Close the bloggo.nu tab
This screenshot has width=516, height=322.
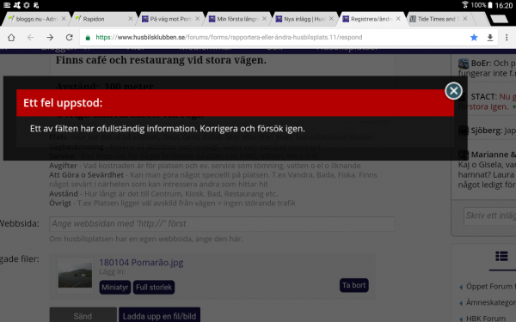click(x=64, y=19)
